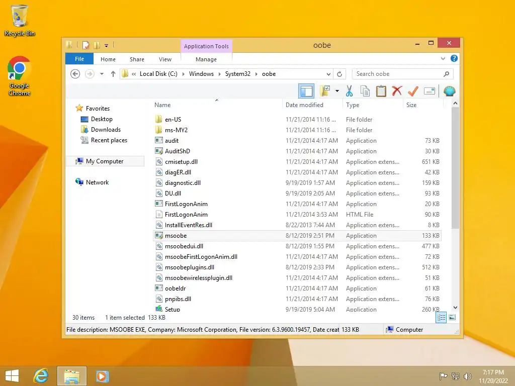Expand the arrow after System32 breadcrumb
Screen dimensions: 515x386
click(256, 74)
